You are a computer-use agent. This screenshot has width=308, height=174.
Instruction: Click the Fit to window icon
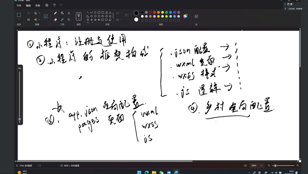point(245,165)
